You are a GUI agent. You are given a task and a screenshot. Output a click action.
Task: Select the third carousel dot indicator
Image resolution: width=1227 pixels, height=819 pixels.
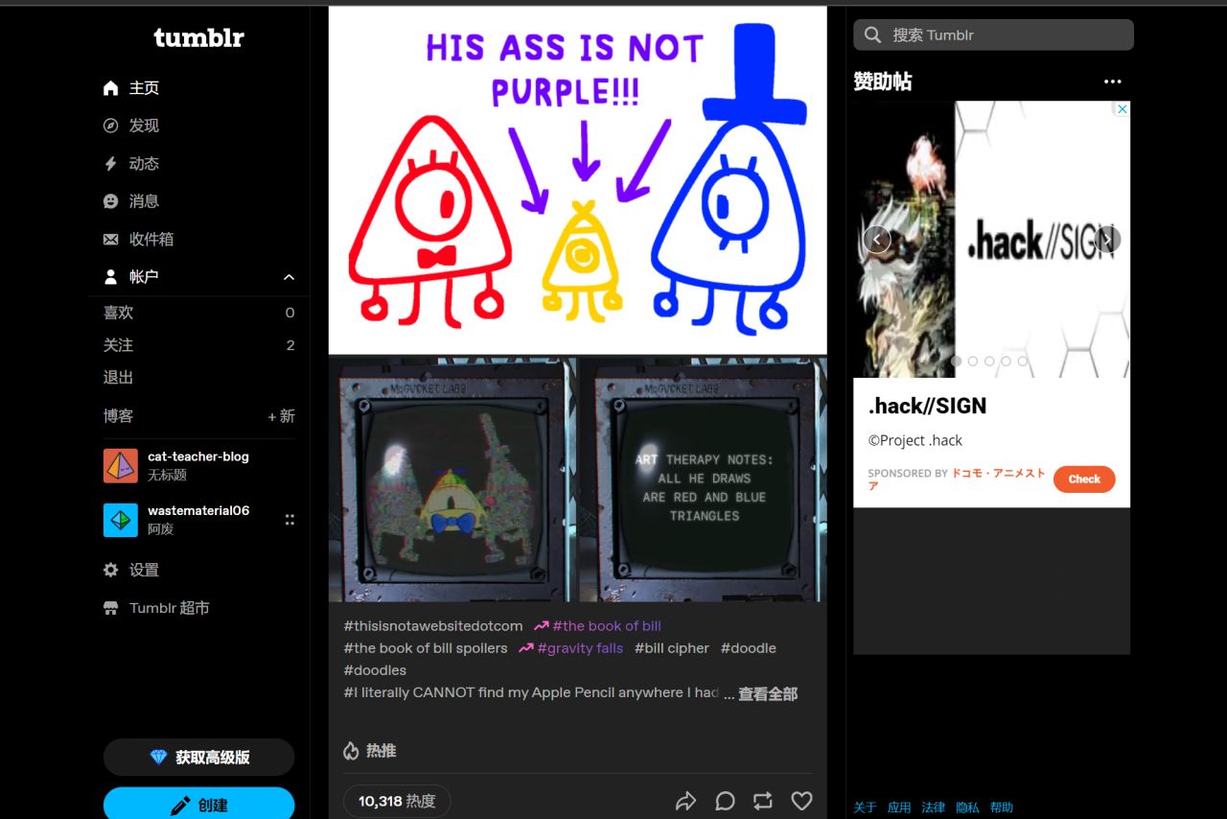coord(989,362)
